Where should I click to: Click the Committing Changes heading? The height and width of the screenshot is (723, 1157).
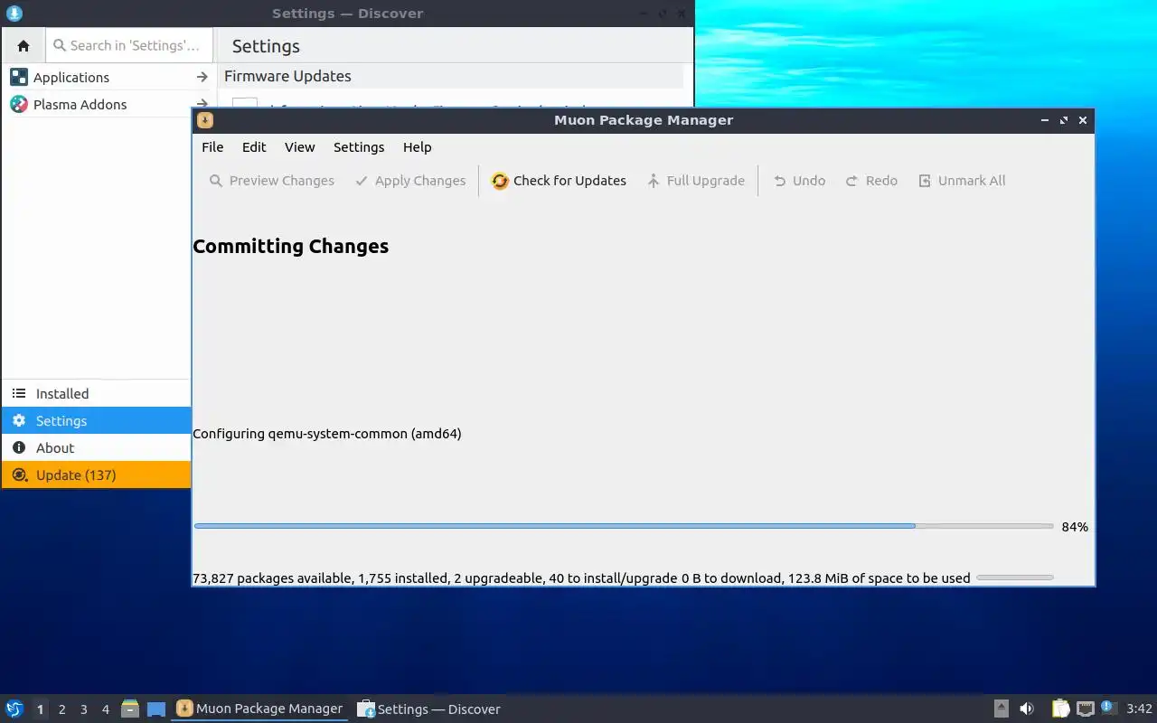[x=291, y=247]
